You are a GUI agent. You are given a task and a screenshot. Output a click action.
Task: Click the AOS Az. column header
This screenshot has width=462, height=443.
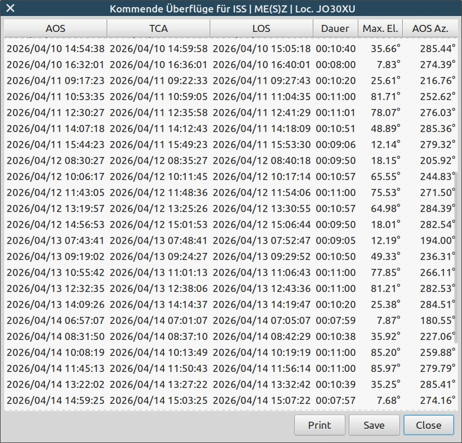[431, 28]
